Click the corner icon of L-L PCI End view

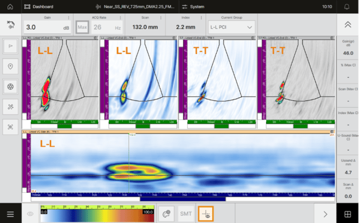pos(95,38)
